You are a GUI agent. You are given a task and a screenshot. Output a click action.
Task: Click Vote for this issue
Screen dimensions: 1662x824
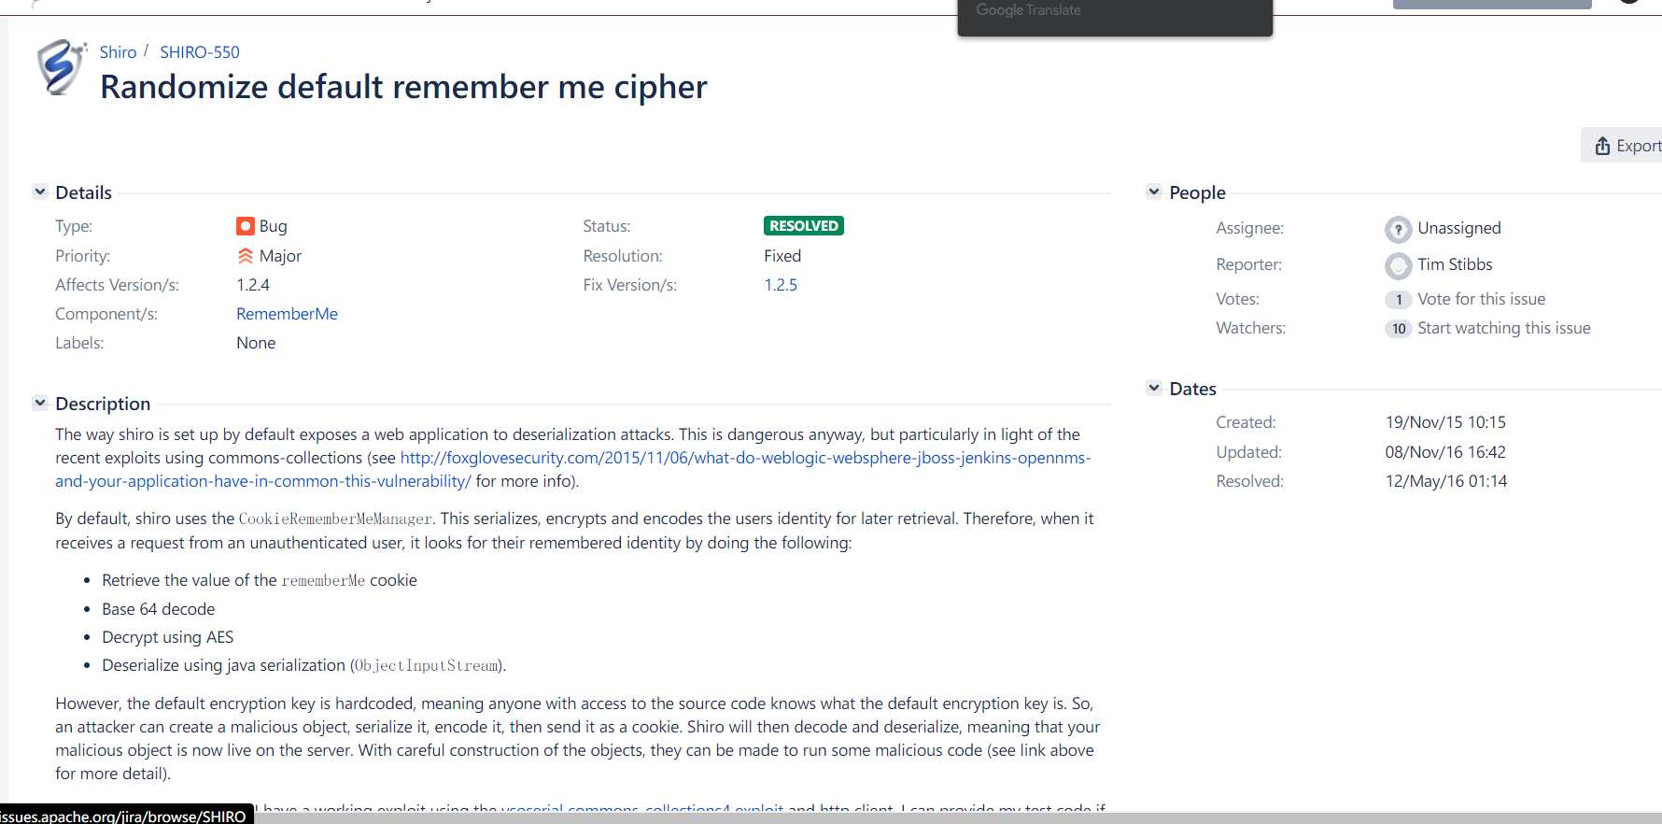1481,299
